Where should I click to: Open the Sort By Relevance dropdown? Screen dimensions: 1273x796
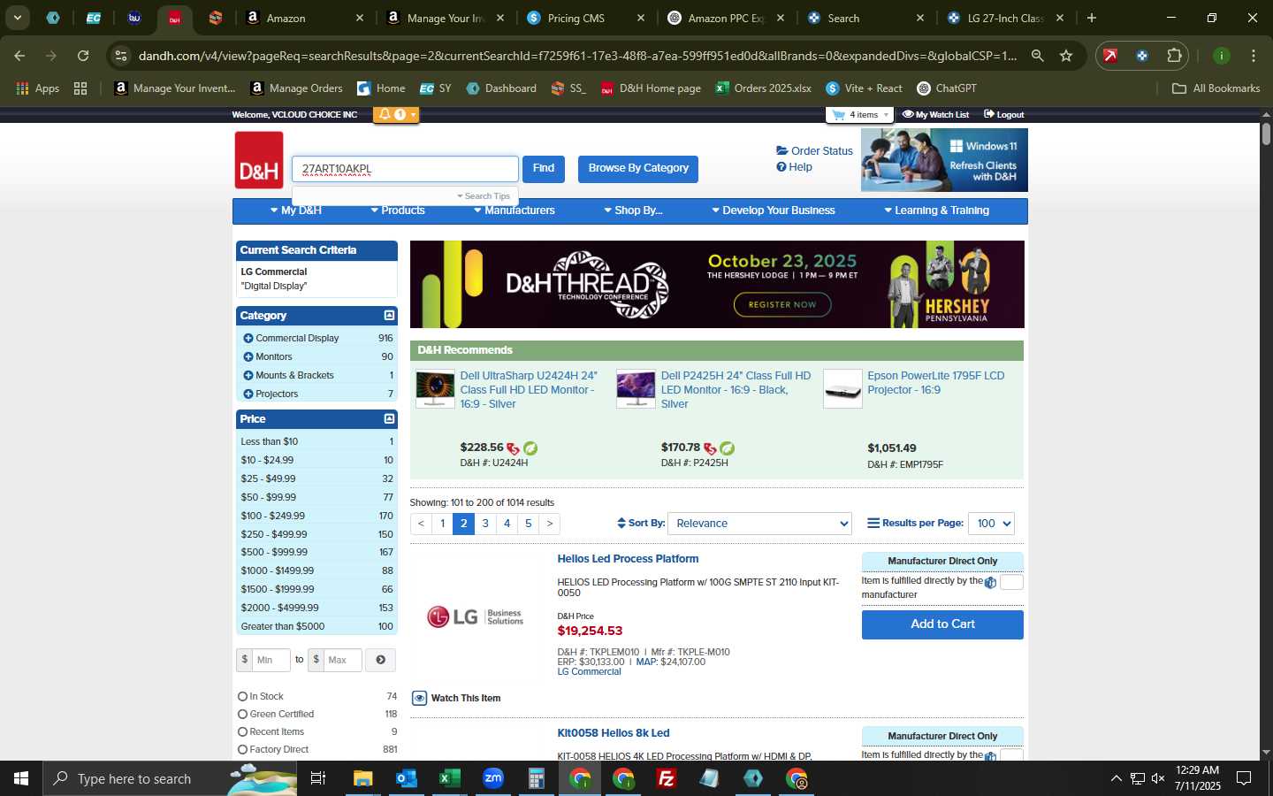coord(759,524)
